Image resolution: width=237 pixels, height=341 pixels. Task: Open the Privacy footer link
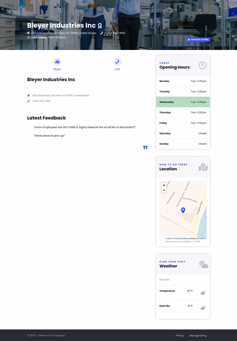coord(180,336)
